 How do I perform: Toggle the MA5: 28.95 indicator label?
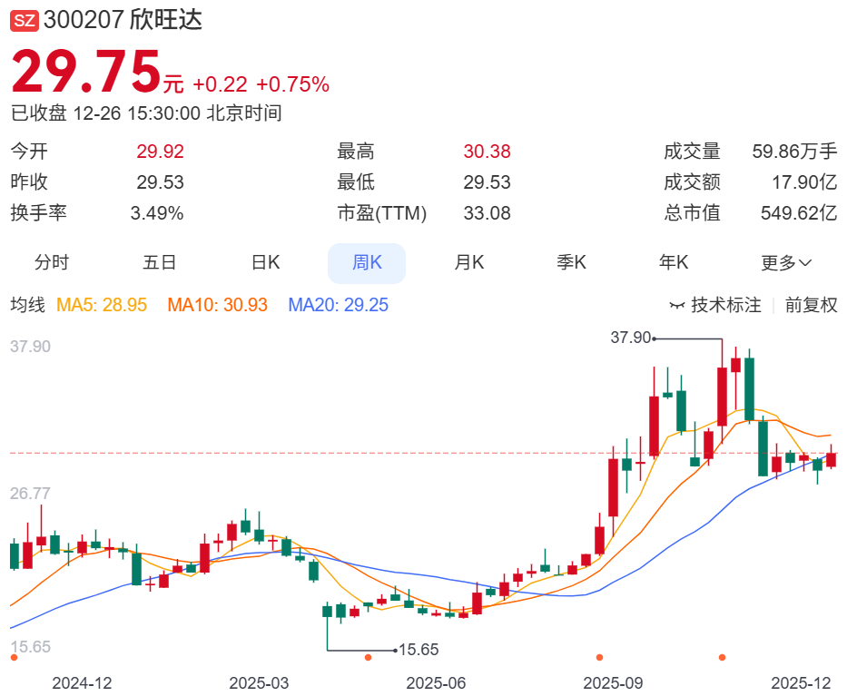pyautogui.click(x=102, y=305)
